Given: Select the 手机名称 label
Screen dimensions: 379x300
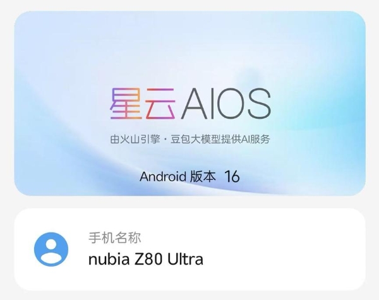Looking at the screenshot, I should 114,238.
